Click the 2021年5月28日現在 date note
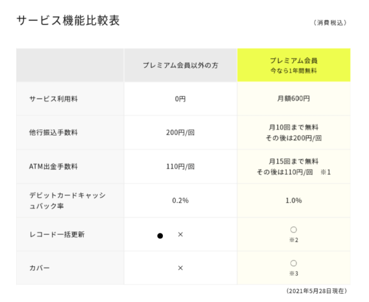This screenshot has width=369, height=302. pyautogui.click(x=317, y=291)
